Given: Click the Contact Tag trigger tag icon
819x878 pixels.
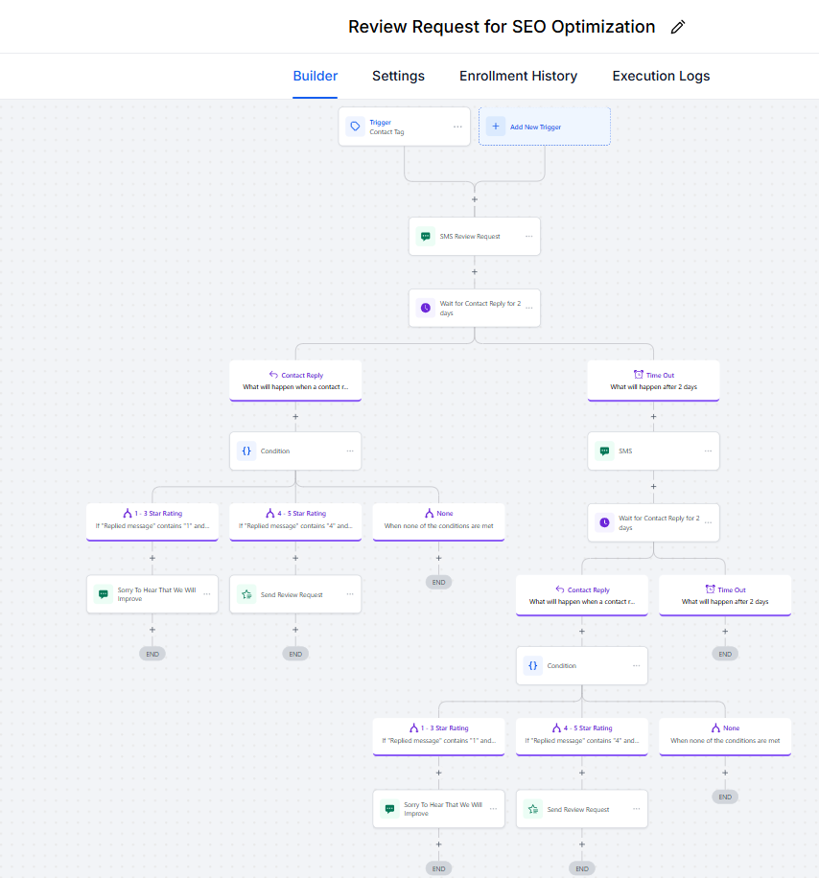Looking at the screenshot, I should 355,127.
